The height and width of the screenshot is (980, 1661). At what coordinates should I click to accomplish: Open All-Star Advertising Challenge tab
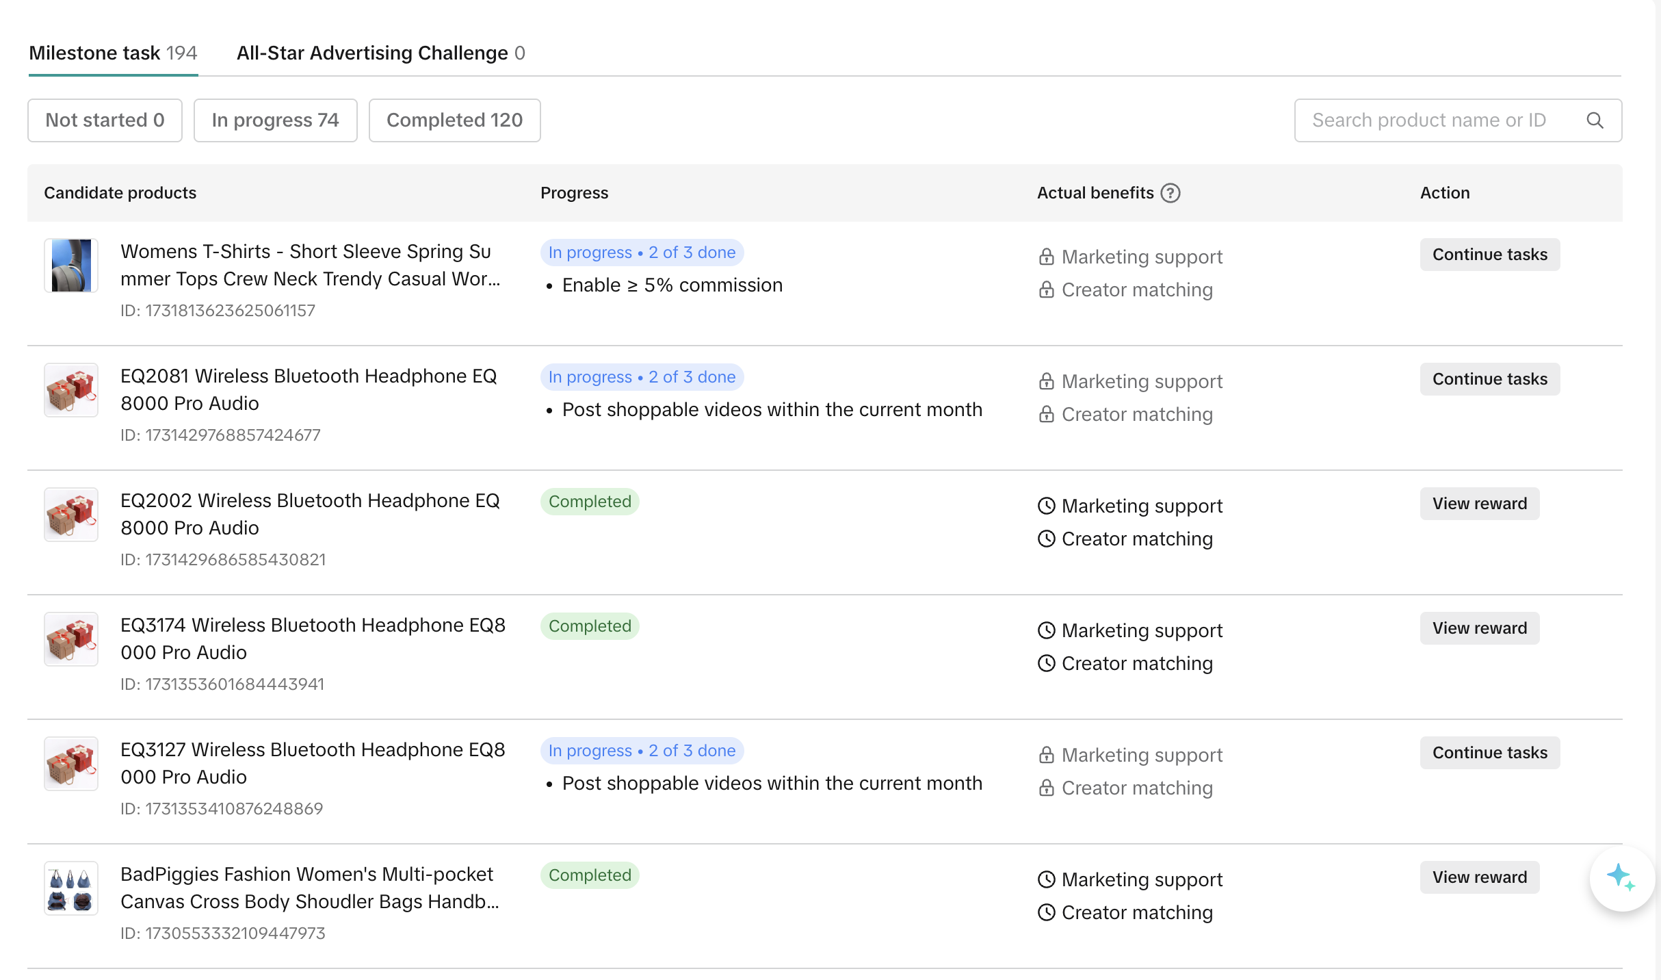click(380, 53)
